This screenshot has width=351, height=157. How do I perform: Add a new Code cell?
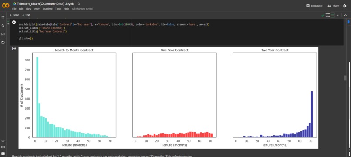point(14,15)
